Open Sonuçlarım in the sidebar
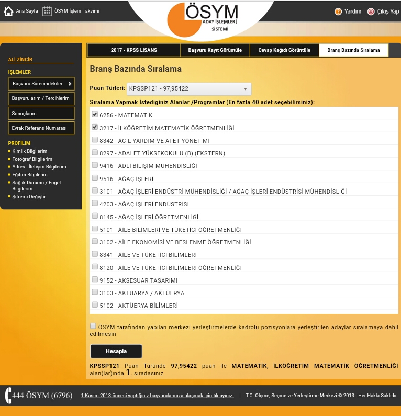The image size is (401, 416). pos(41,114)
